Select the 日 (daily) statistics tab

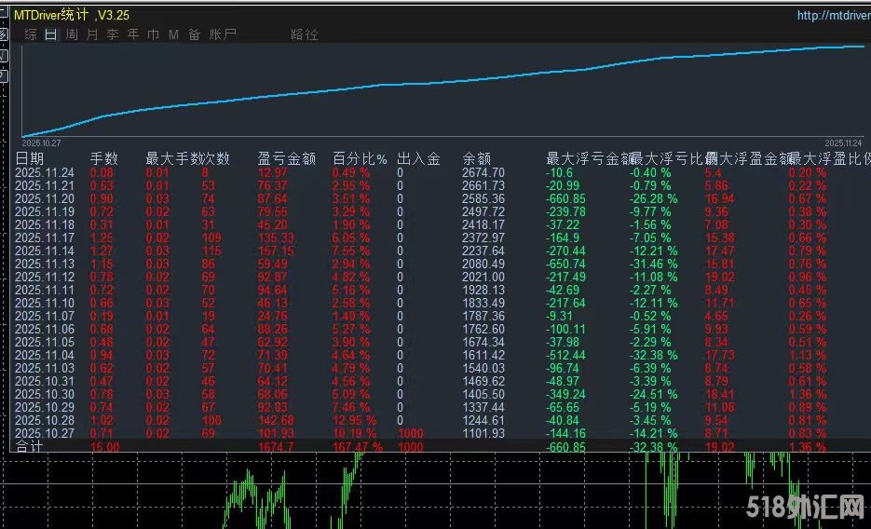tap(50, 34)
